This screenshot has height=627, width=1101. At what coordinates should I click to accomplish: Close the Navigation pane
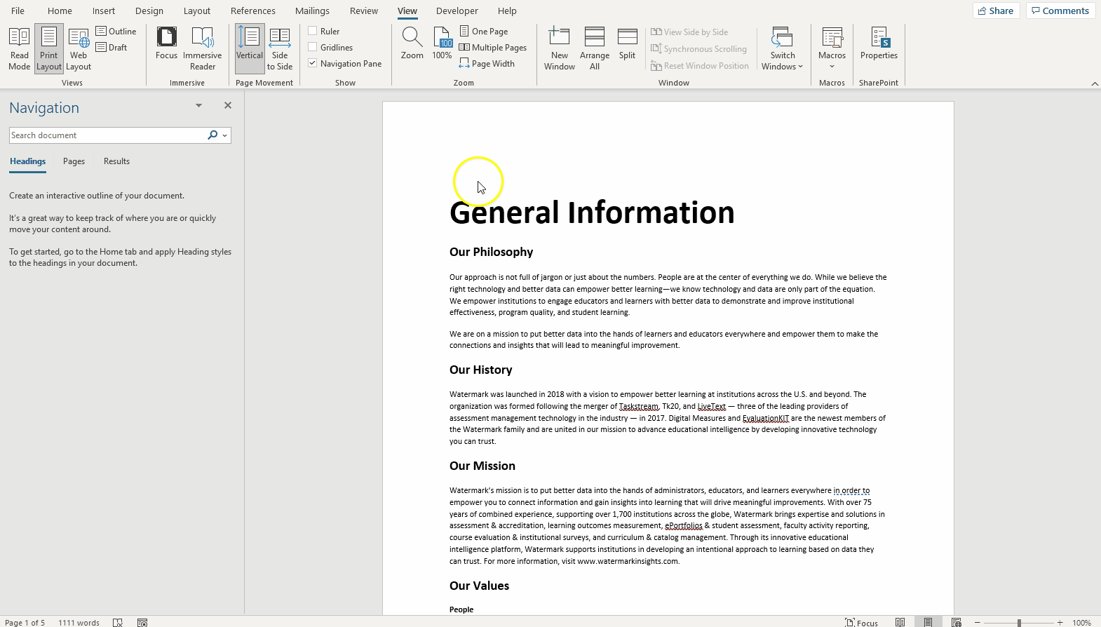pyautogui.click(x=227, y=105)
